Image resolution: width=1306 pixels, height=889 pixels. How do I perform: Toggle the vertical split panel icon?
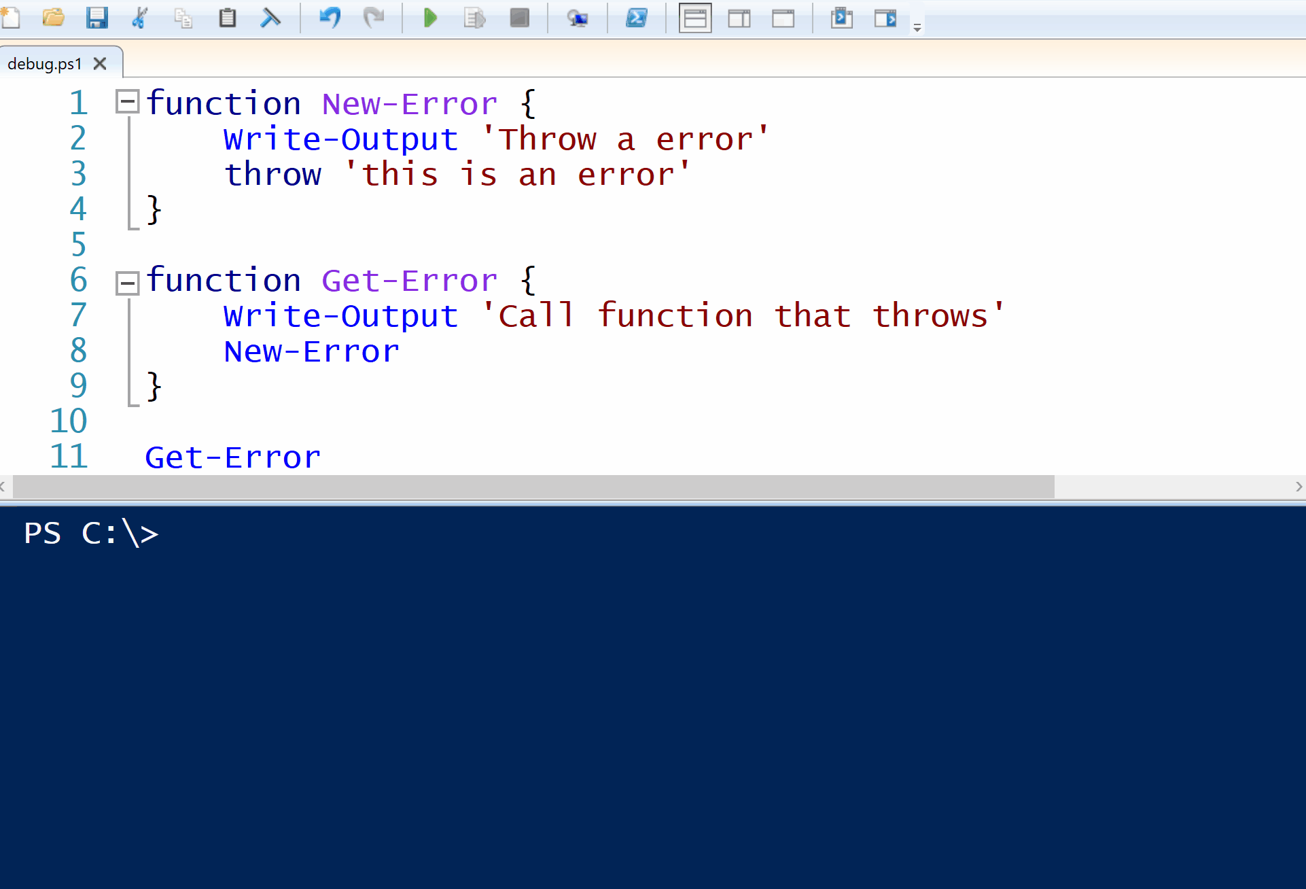pyautogui.click(x=739, y=17)
